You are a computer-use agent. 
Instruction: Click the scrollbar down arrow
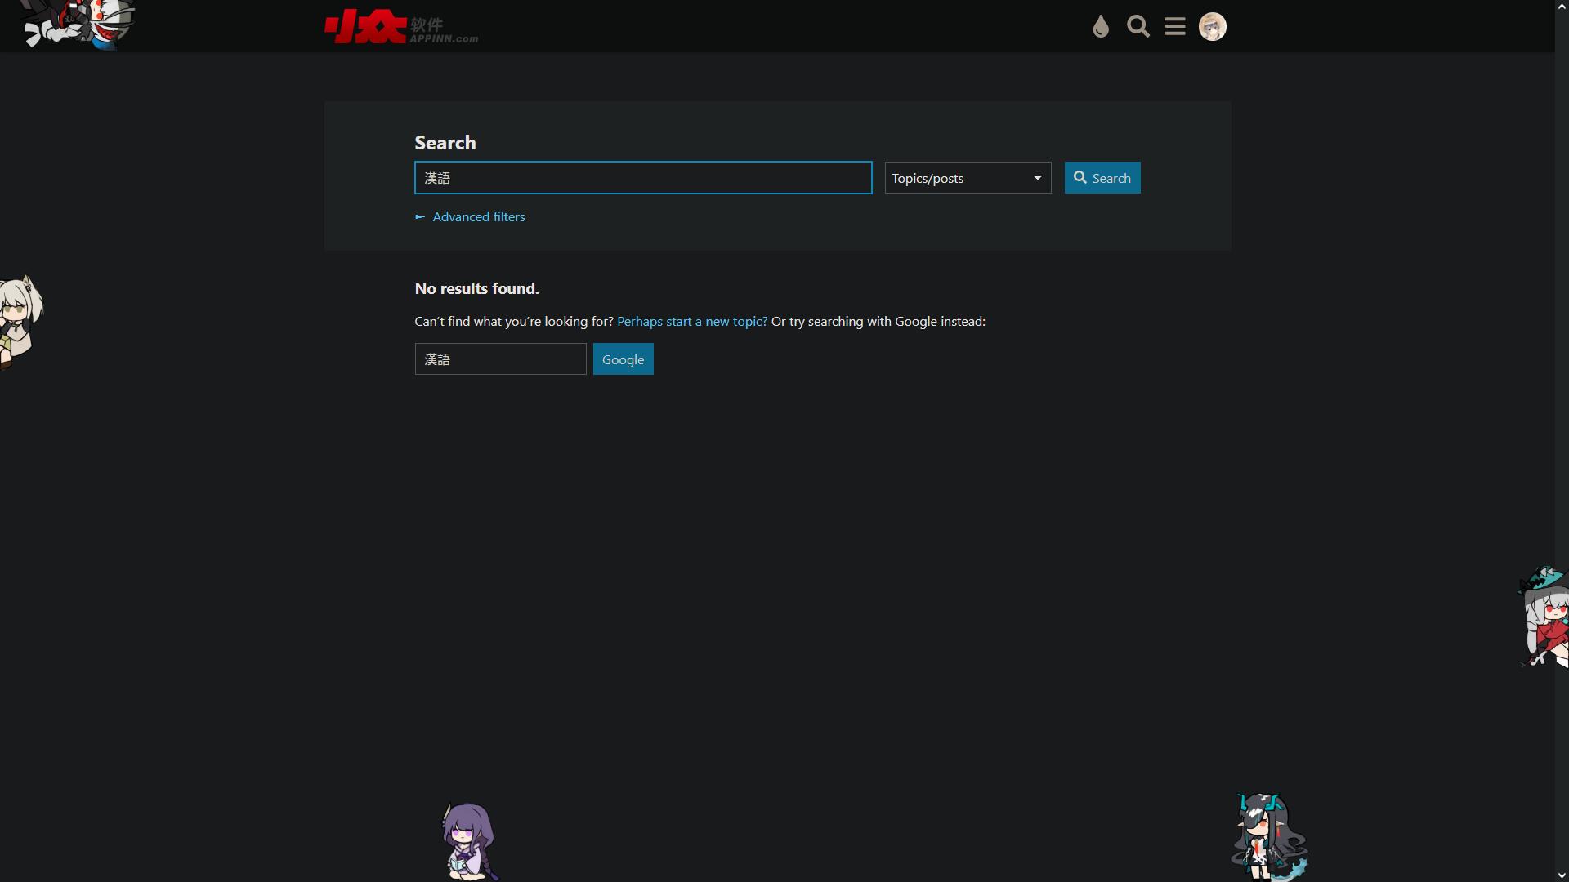(1561, 875)
